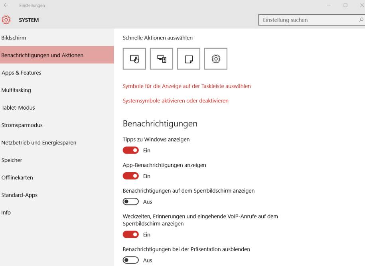
Task: Open Apps & Features section
Action: click(x=57, y=73)
